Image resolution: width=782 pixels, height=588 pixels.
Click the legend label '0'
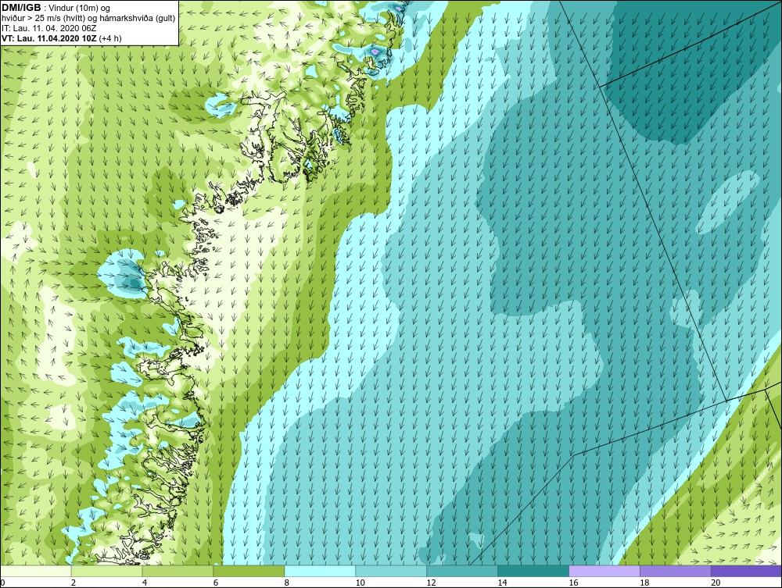[x=2, y=583]
